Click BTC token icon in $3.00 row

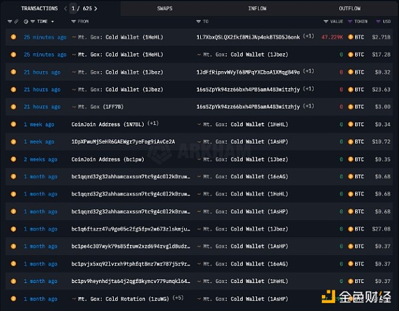click(x=350, y=107)
